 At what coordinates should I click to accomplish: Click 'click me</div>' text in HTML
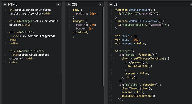coord(20,25)
